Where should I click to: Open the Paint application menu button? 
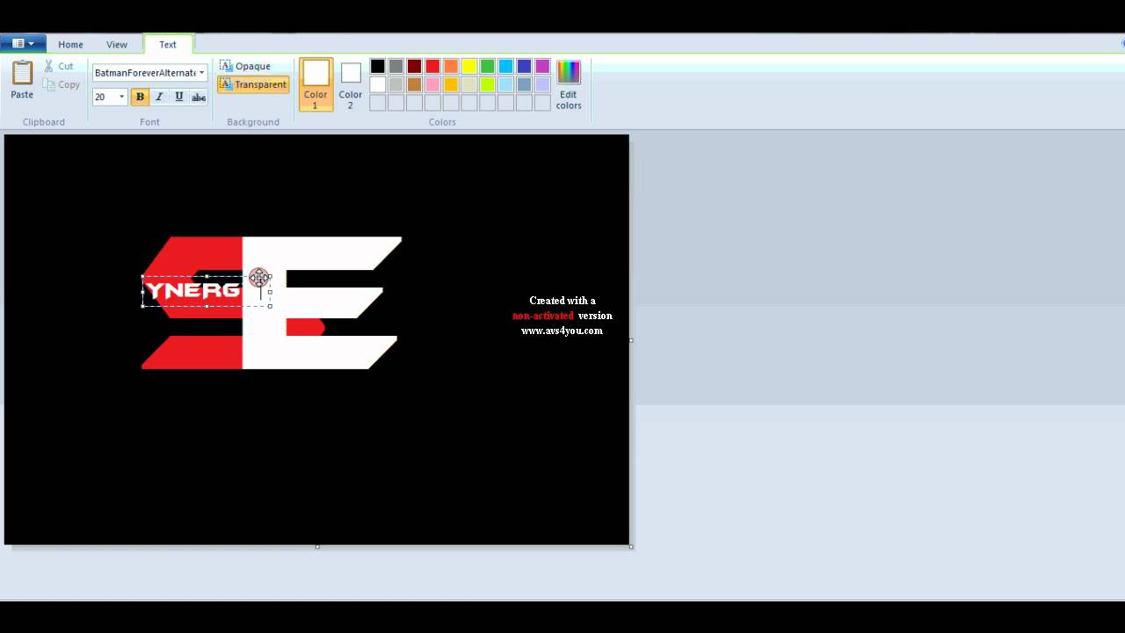point(23,43)
